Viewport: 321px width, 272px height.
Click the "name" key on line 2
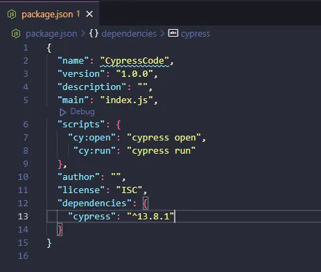pos(73,61)
